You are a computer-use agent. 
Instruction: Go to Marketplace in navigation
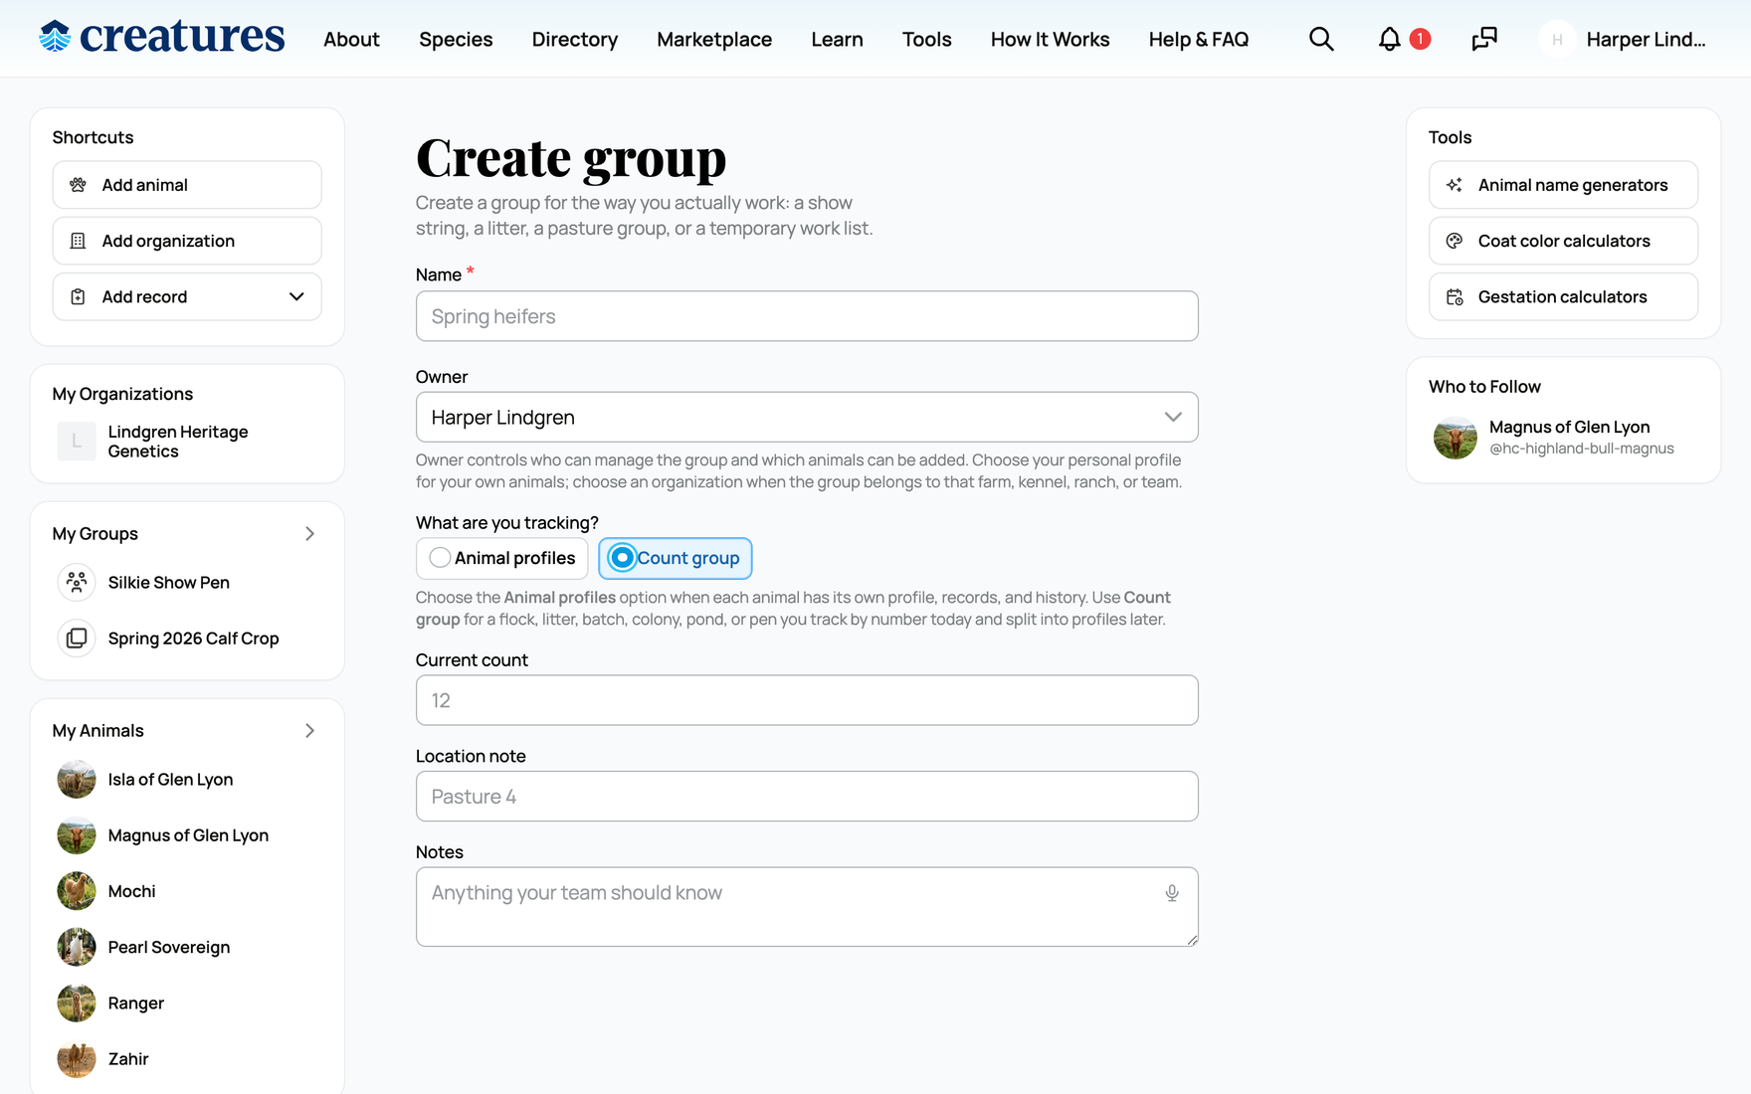tap(714, 39)
